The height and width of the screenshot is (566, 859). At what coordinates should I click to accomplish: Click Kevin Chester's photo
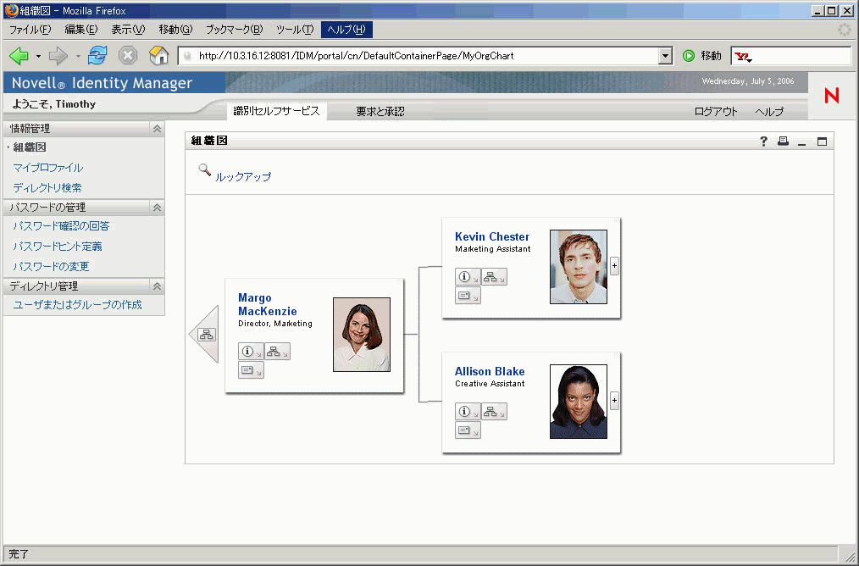click(x=579, y=267)
